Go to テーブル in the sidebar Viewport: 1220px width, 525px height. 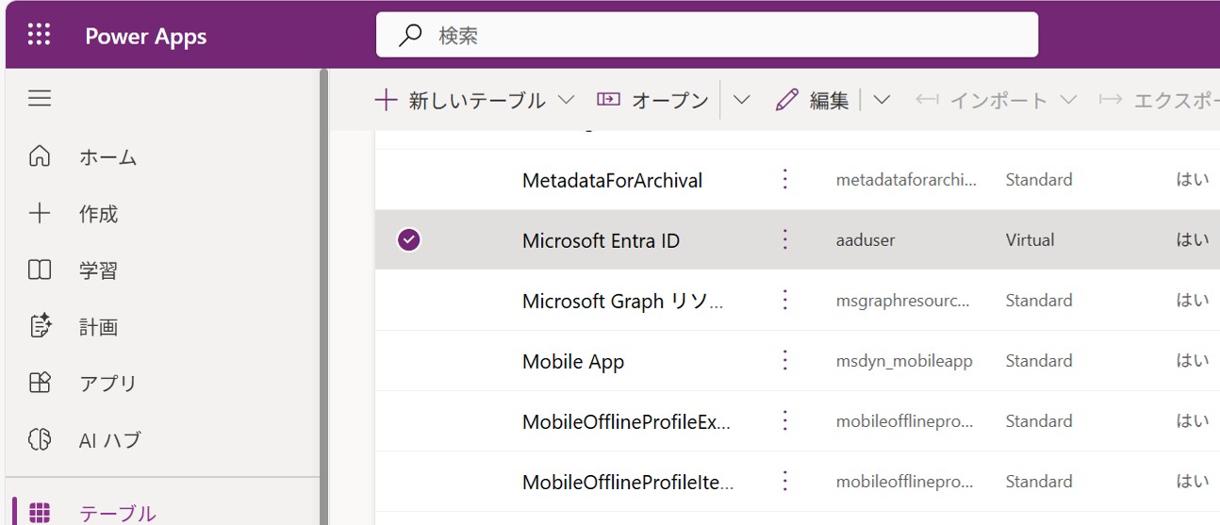point(117,513)
